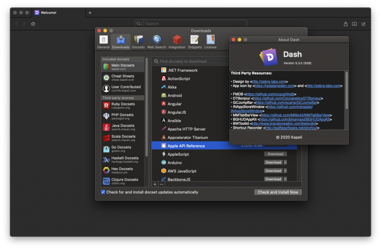Open the General preferences pane

click(103, 42)
